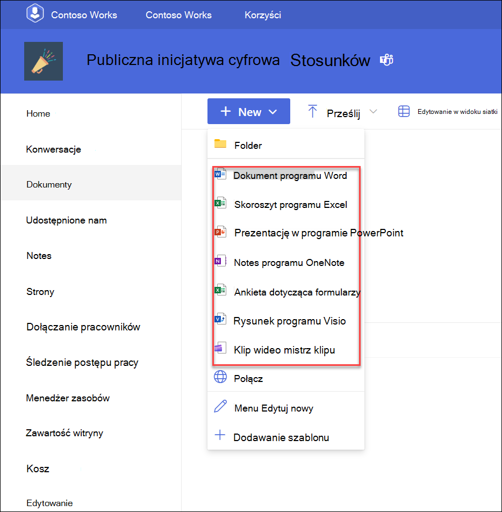
Task: Expand the New button chevron
Action: click(272, 112)
